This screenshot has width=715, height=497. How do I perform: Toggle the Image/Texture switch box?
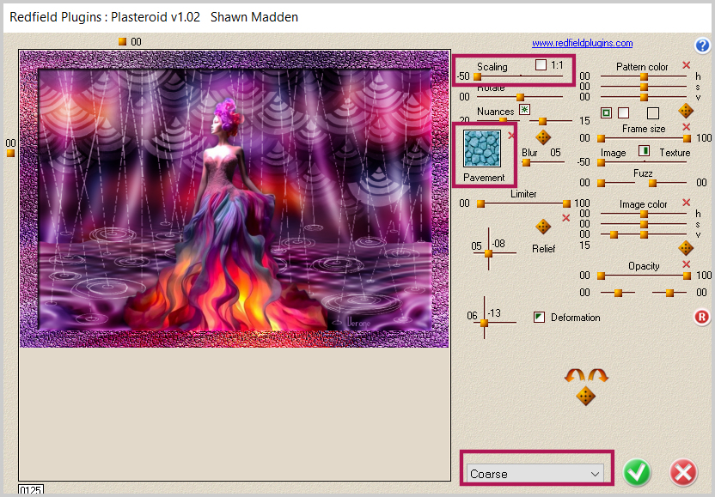644,150
